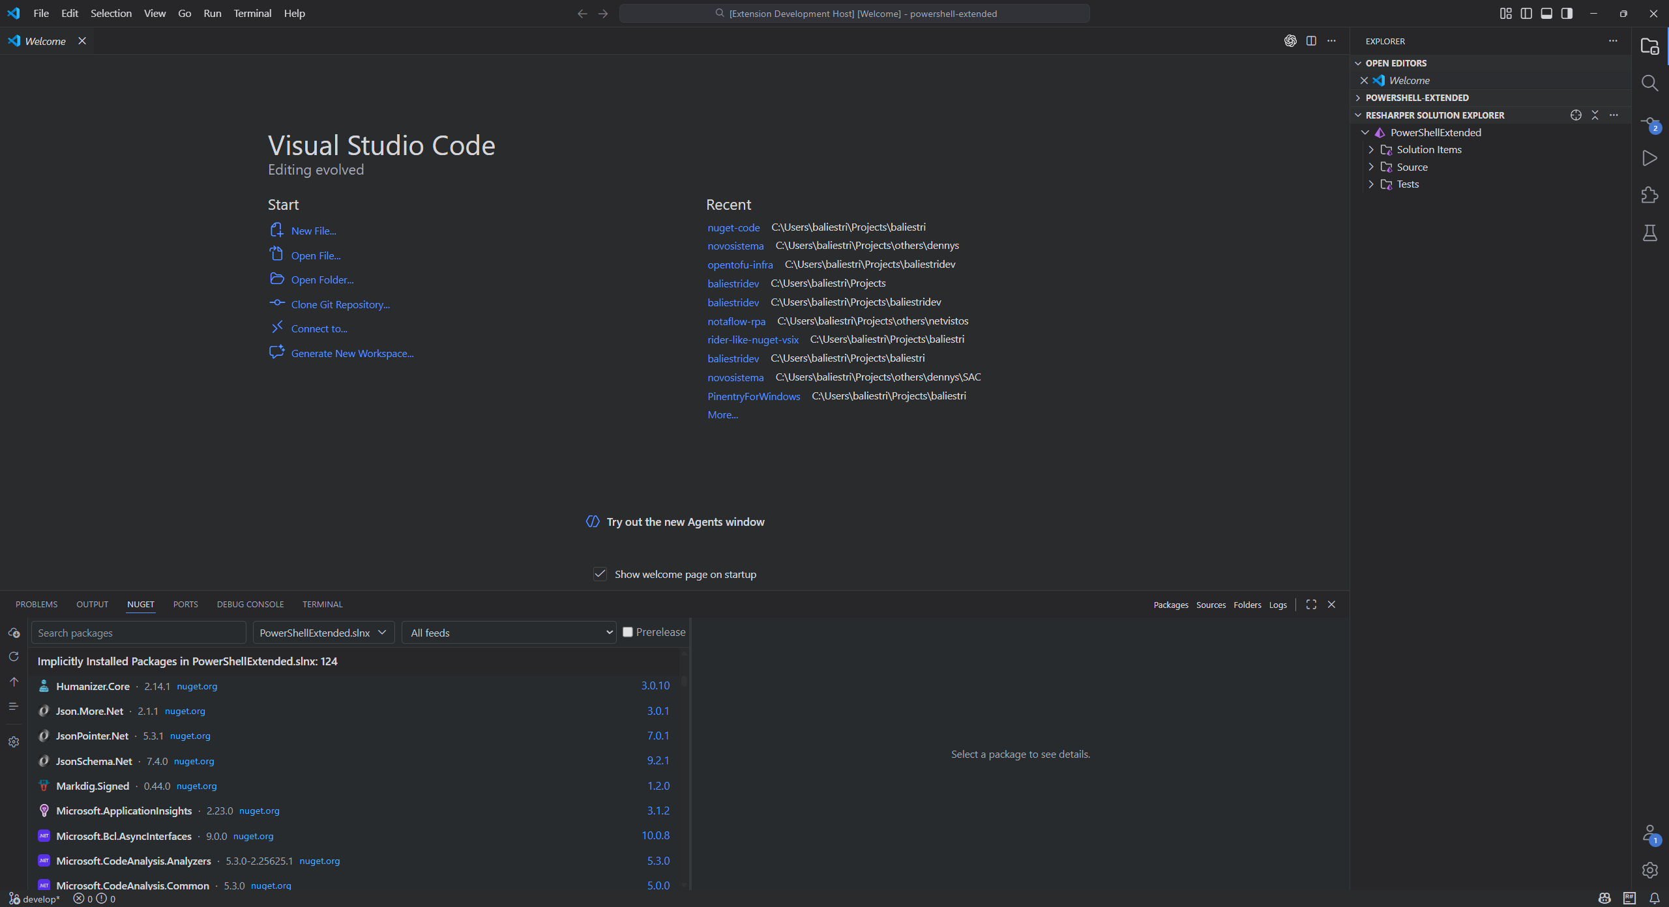The height and width of the screenshot is (907, 1669).
Task: Go back using navigation arrow
Action: pos(582,13)
